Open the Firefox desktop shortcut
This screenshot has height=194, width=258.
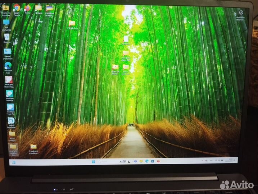[x=27, y=9]
